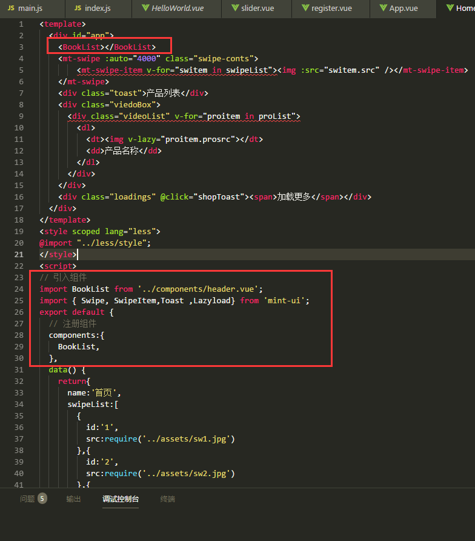Click the '../components/header.vue' import path

198,289
